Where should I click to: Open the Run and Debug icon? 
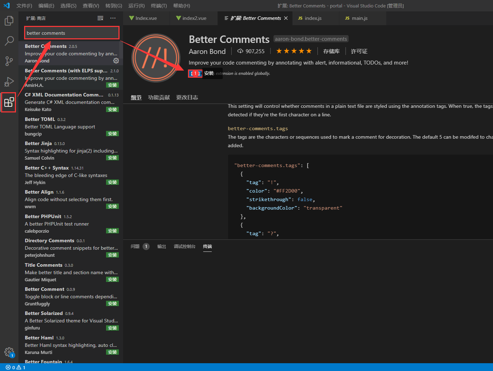[9, 82]
